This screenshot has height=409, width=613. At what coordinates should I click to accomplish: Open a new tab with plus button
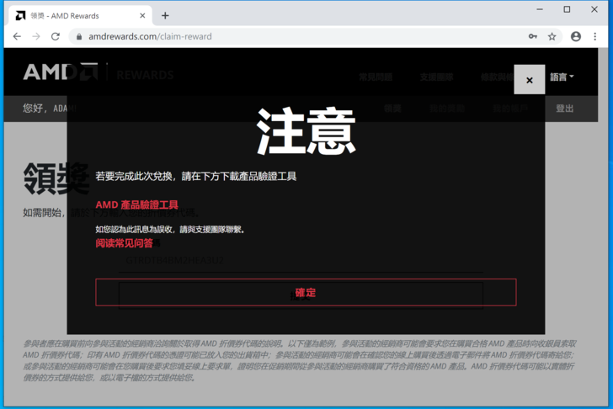(x=165, y=16)
